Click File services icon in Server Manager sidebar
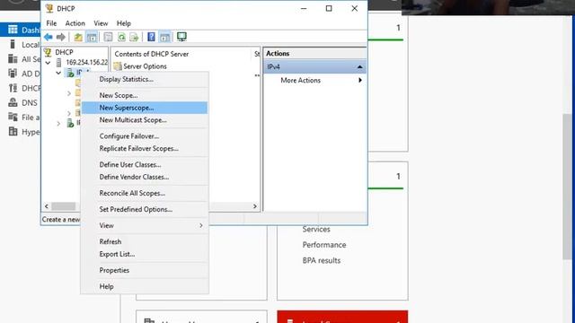Viewport: 575px width, 323px height. tap(13, 117)
